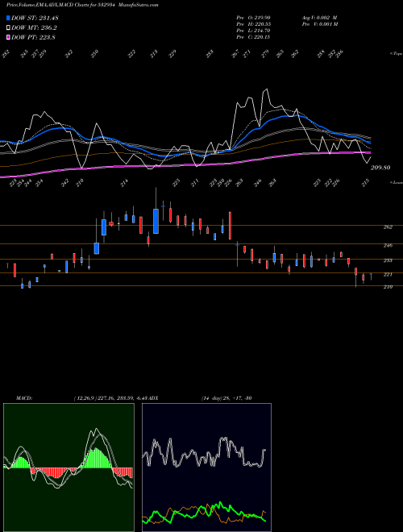This screenshot has height=532, width=403.
Task: Click the 221 price level label
Action: pos(388,275)
